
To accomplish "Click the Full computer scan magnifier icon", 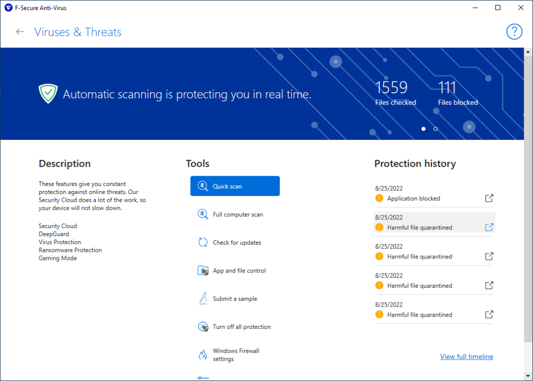I will click(203, 214).
